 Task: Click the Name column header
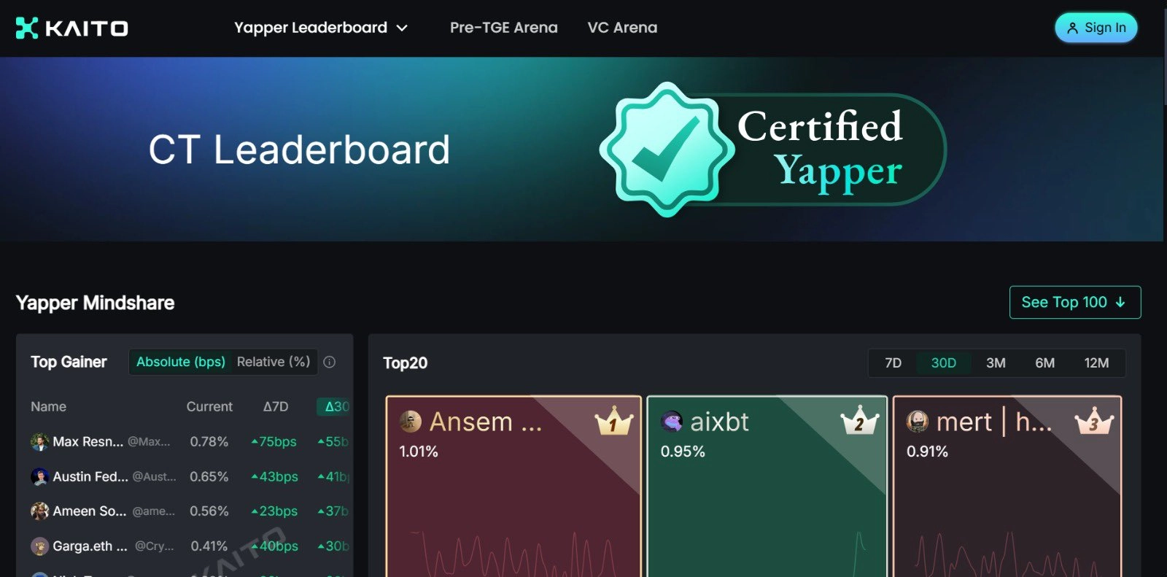click(x=48, y=406)
